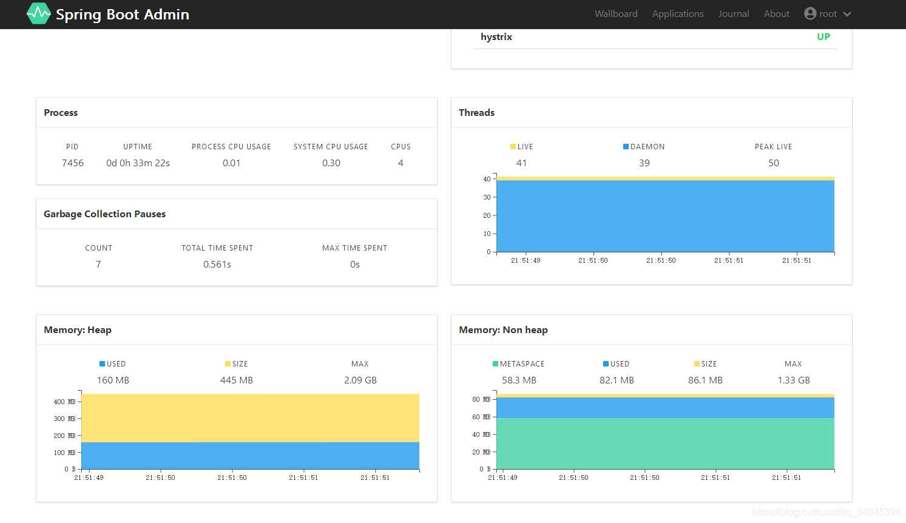This screenshot has width=906, height=523.
Task: Open the About page
Action: tap(777, 13)
